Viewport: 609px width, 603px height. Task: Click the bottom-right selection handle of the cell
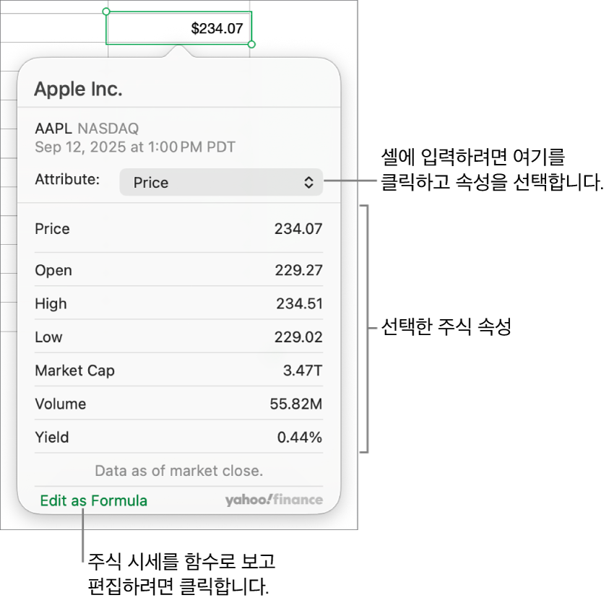tap(251, 45)
